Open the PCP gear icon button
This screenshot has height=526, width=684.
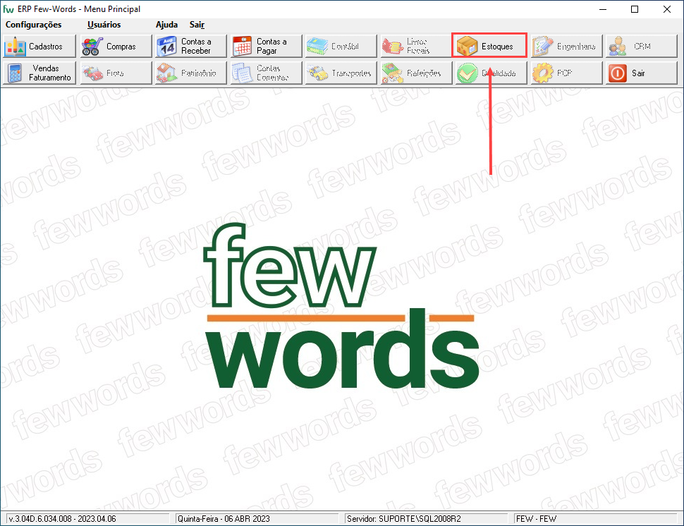(x=567, y=73)
